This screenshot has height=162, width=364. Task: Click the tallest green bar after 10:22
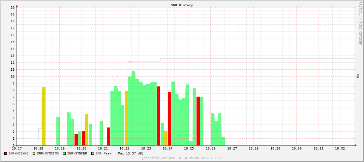pos(134,108)
